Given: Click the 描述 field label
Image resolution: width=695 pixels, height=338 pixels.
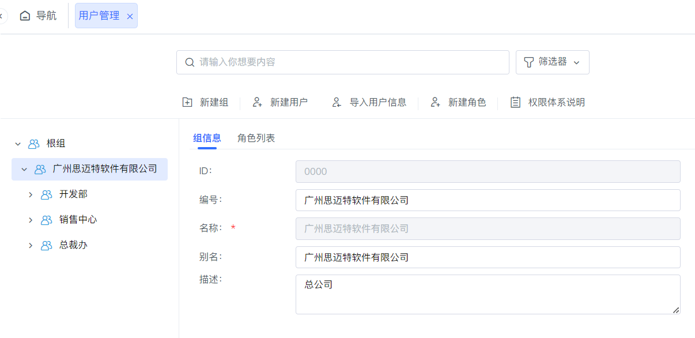Looking at the screenshot, I should pyautogui.click(x=210, y=279).
